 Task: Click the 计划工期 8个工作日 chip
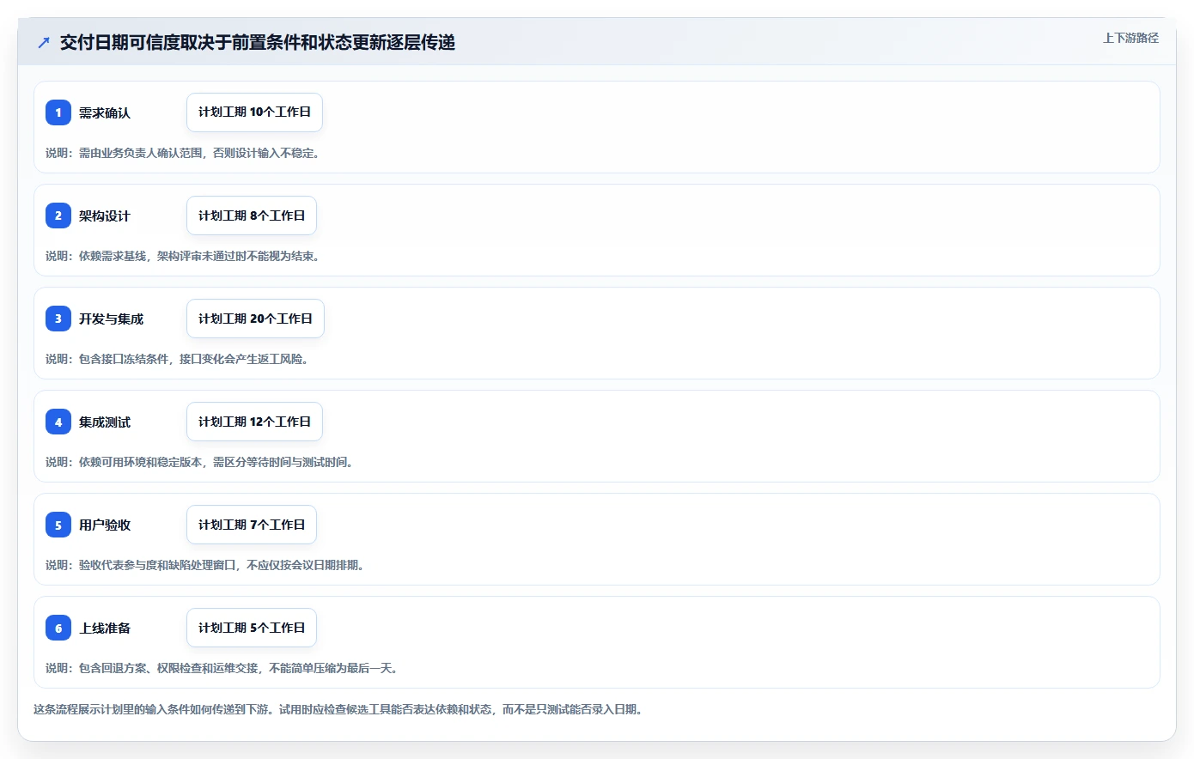tap(252, 216)
